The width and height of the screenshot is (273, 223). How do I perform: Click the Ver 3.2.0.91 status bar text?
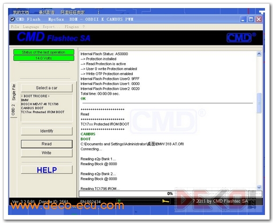point(24,202)
